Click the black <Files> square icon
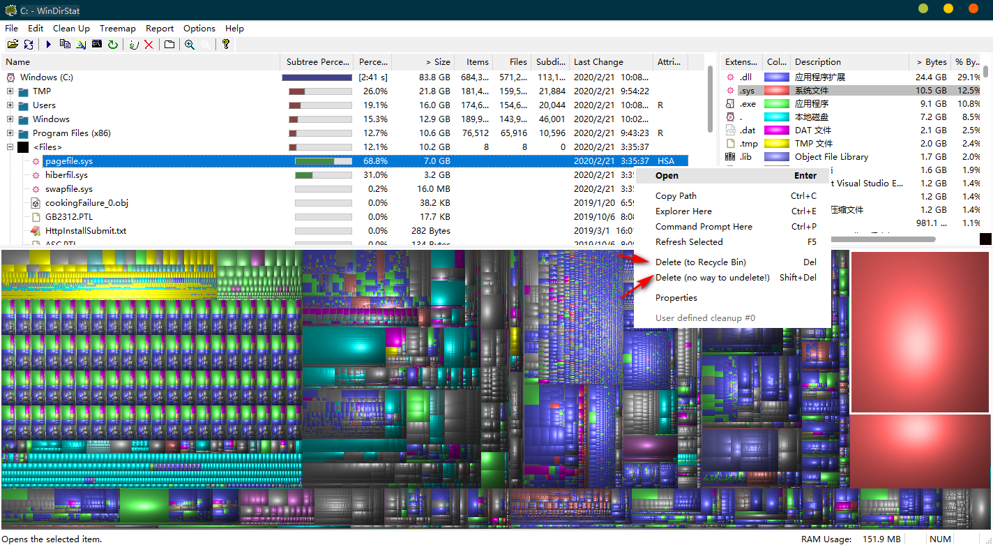Viewport: 993px width, 545px height. [x=23, y=147]
